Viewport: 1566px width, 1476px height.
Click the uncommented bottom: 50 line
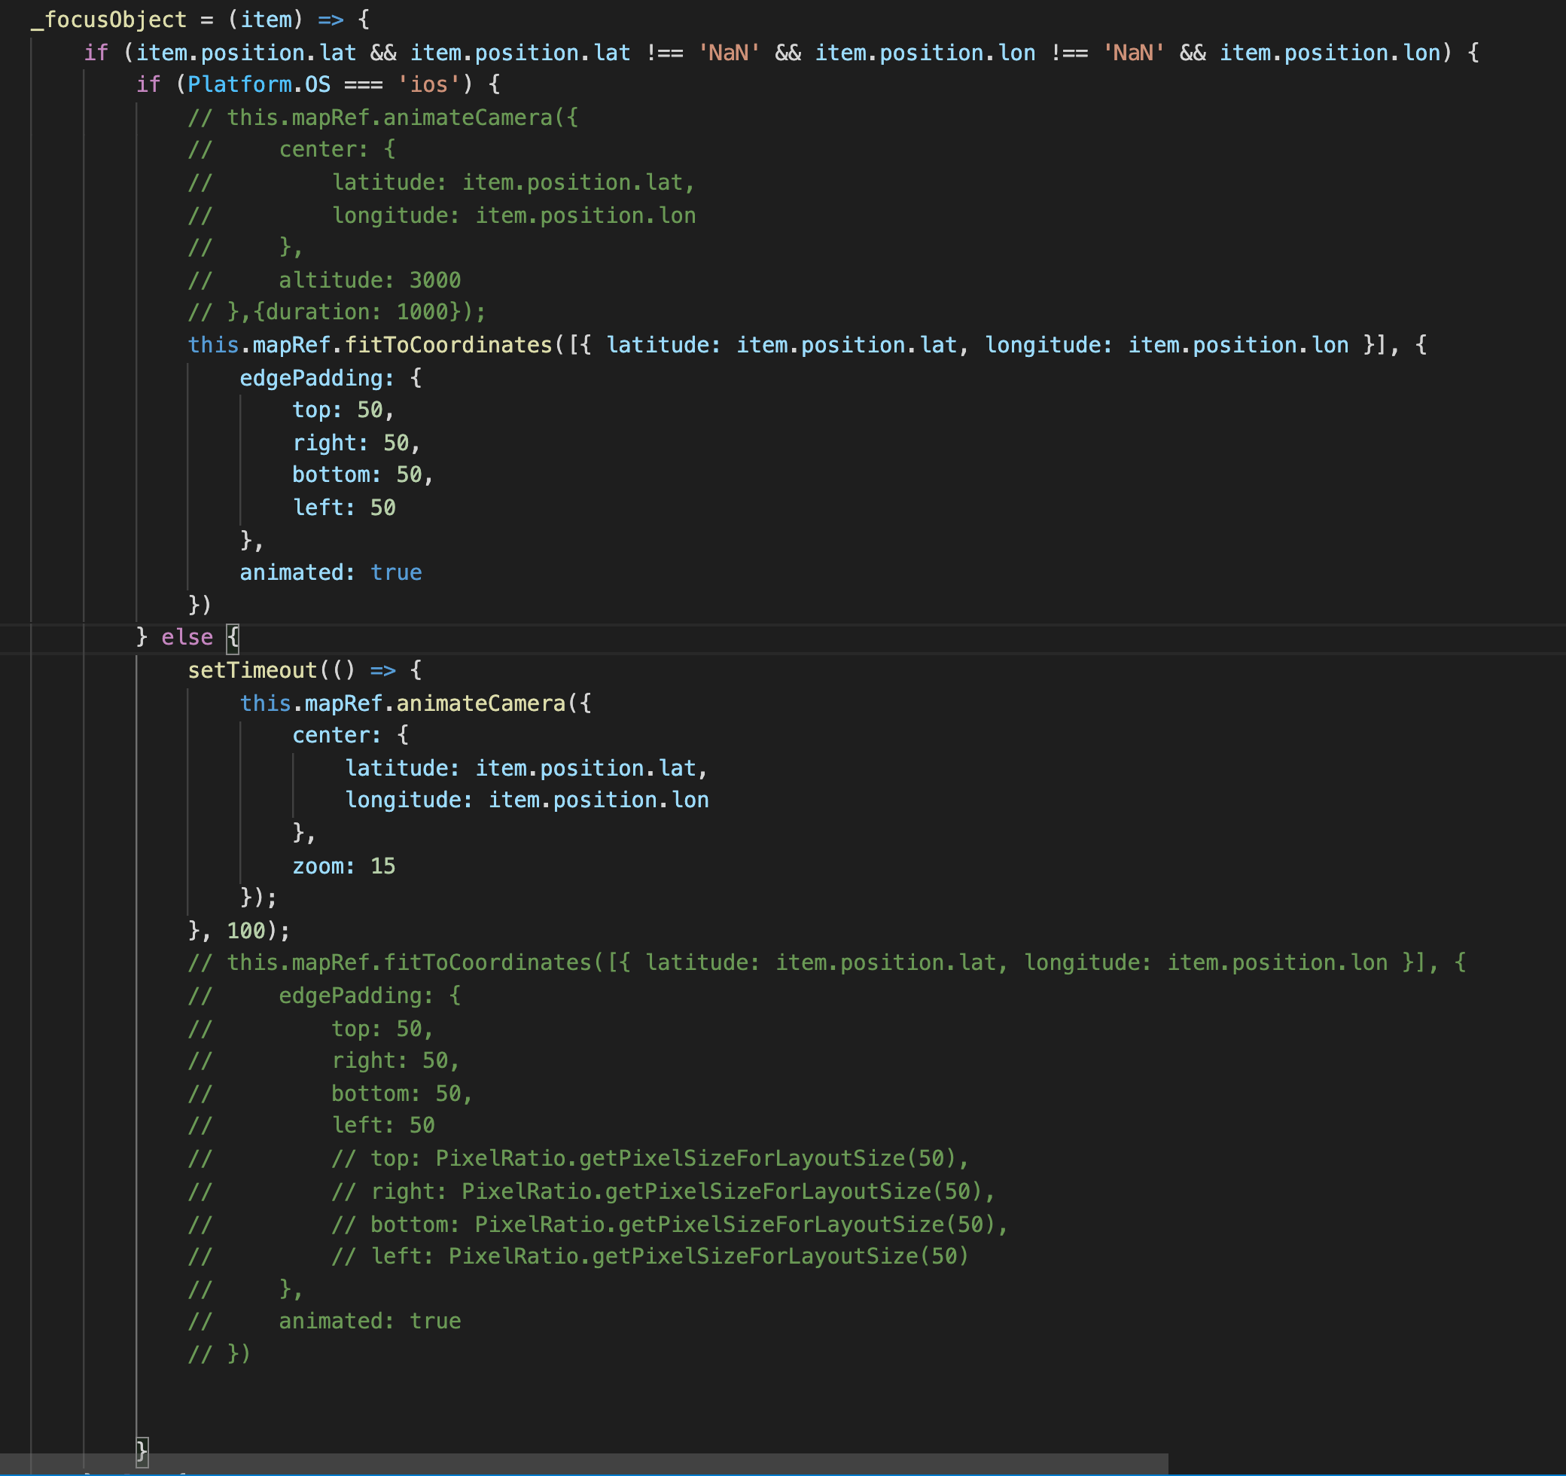[x=361, y=474]
